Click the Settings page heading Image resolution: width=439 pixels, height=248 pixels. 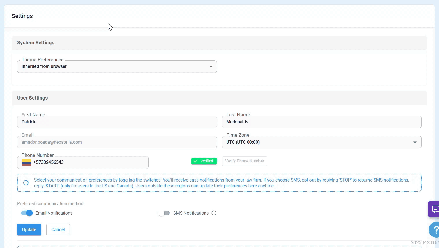22,16
